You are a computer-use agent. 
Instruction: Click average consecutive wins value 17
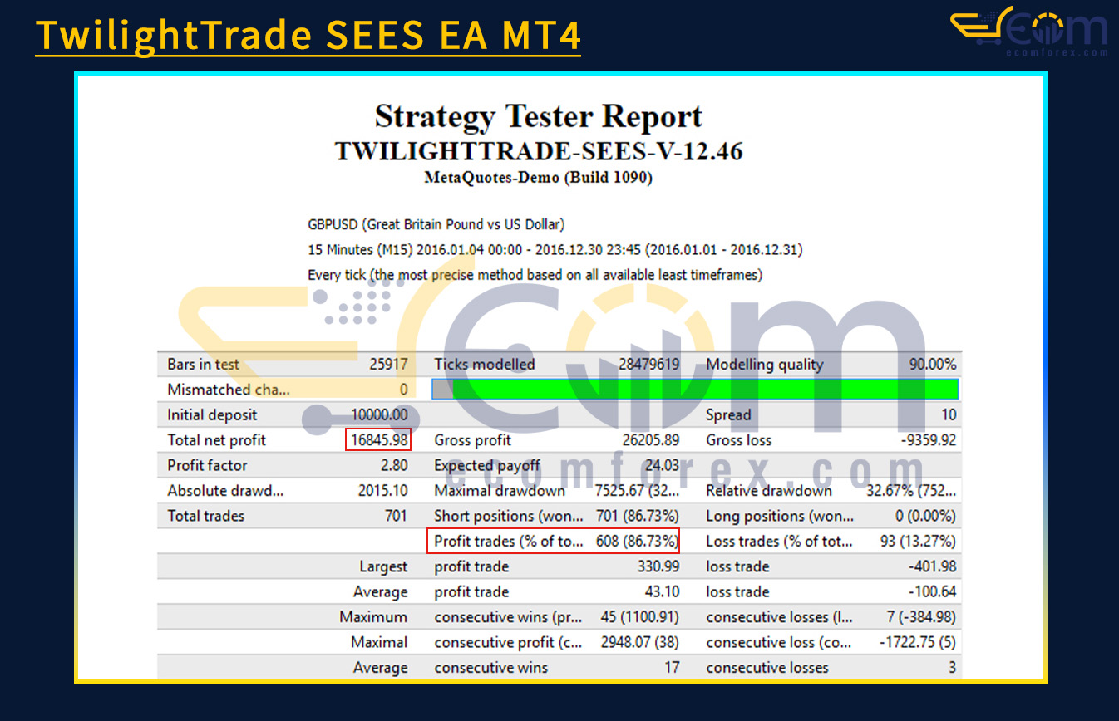(672, 668)
